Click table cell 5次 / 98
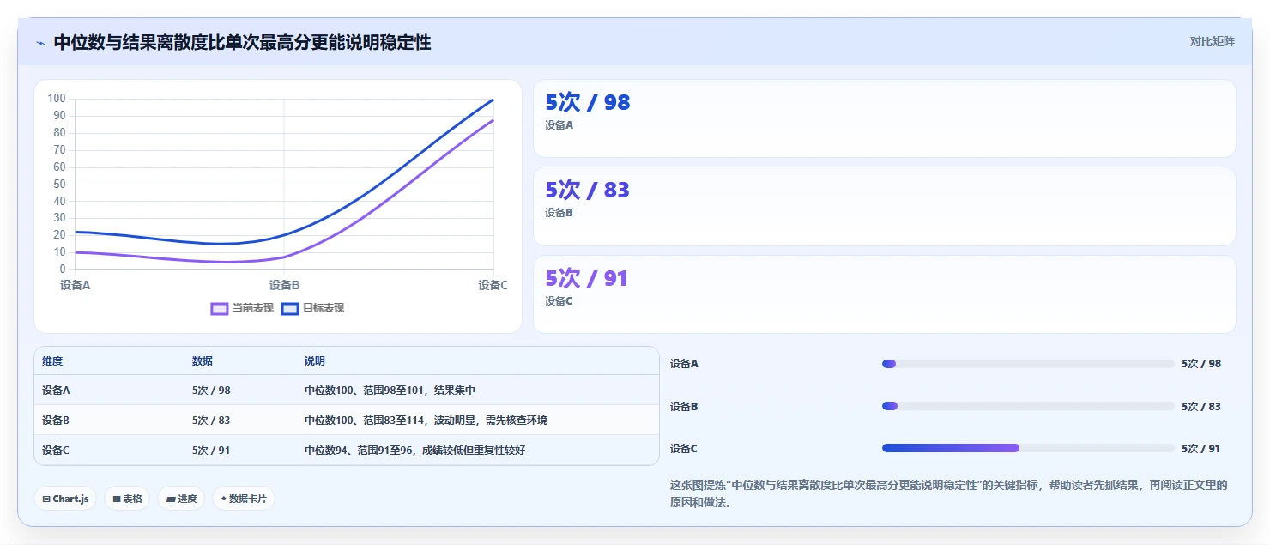 (x=211, y=391)
